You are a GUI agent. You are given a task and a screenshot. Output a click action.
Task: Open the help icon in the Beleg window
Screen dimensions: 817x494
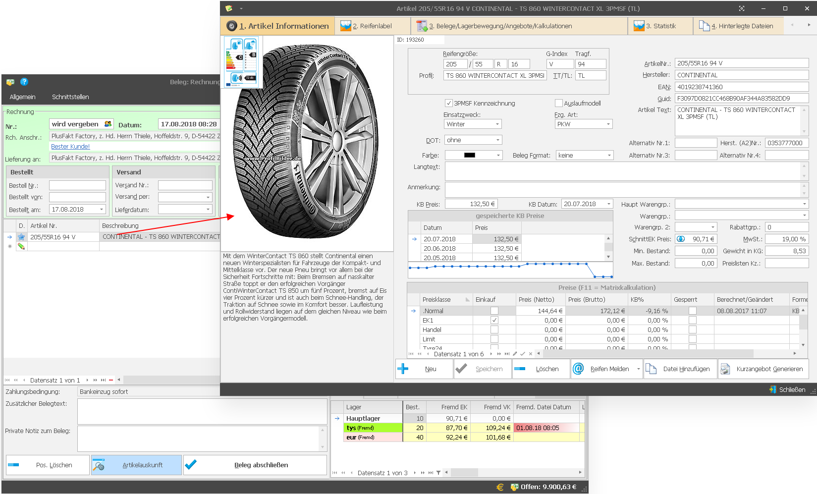click(x=24, y=82)
